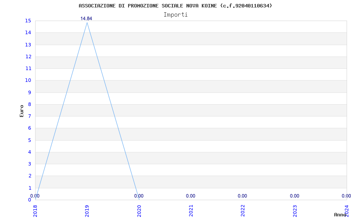Screen dimensions: 351x219
Task: Click the chart title text with NOVA KOINE
Action: 175,6
